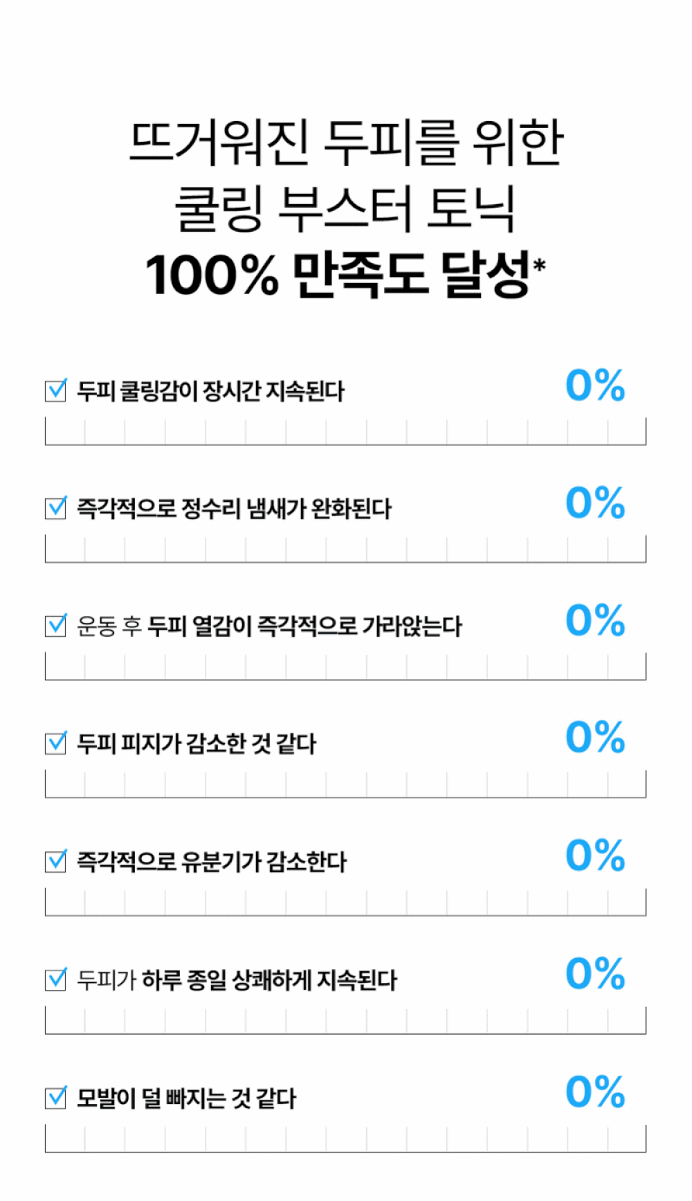Click the 0% value beside 모발이 덜 빠지는 item
The height and width of the screenshot is (1201, 692).
tap(596, 1092)
